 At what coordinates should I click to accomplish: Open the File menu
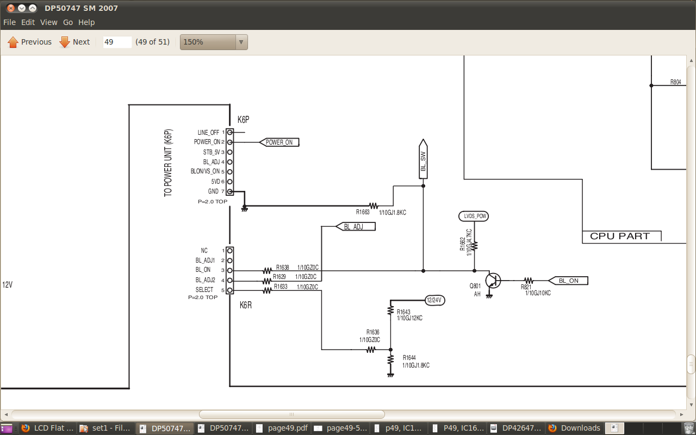[9, 22]
